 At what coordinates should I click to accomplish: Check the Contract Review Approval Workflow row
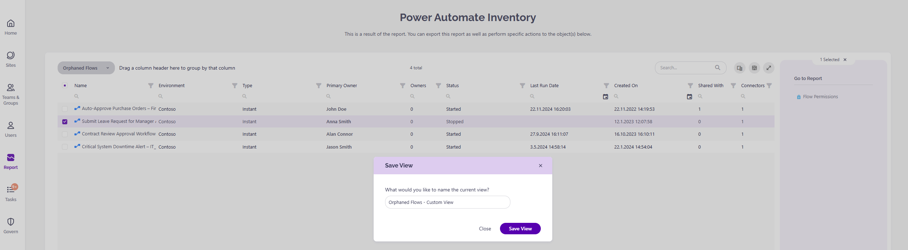(65, 134)
